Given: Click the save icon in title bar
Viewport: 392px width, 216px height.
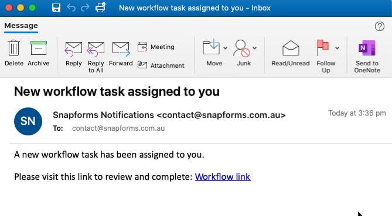Looking at the screenshot, I should pyautogui.click(x=56, y=8).
